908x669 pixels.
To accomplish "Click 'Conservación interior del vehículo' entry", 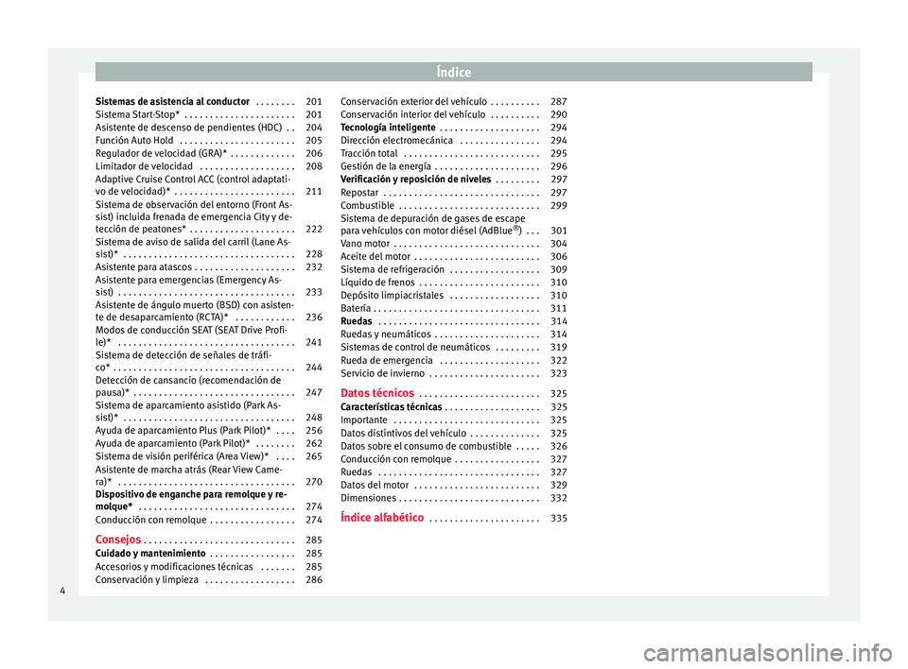I will click(x=413, y=114).
